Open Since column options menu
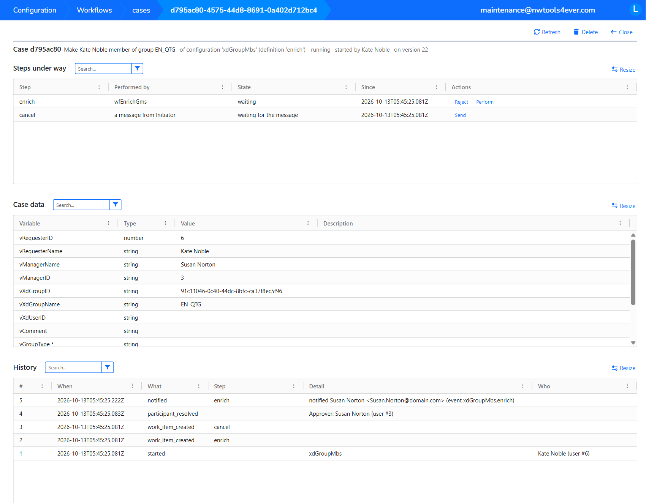 [436, 87]
